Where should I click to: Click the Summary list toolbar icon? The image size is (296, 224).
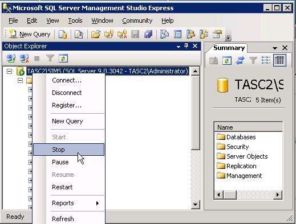tap(177, 34)
